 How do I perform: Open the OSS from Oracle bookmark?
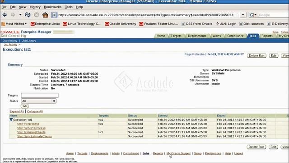point(197,24)
